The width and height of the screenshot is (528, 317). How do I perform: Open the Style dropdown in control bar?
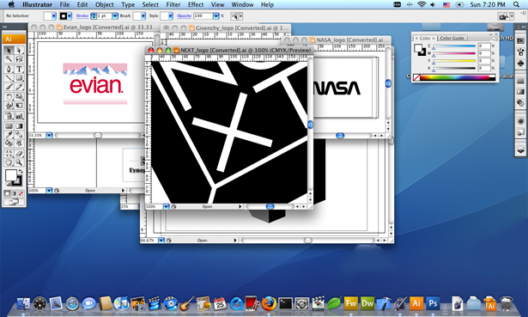(170, 15)
